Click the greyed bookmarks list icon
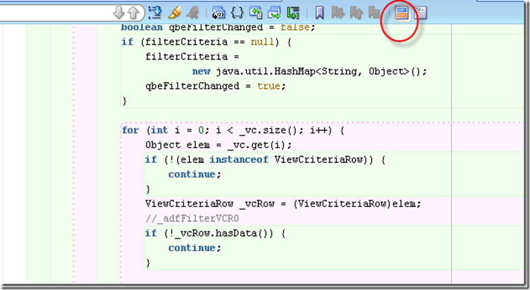530x290 pixels. click(x=374, y=13)
